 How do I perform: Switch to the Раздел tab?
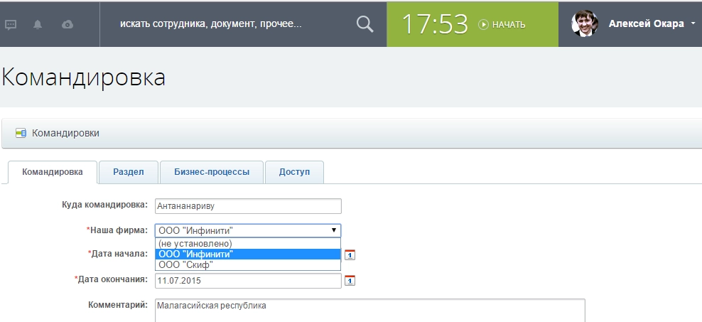tap(129, 172)
